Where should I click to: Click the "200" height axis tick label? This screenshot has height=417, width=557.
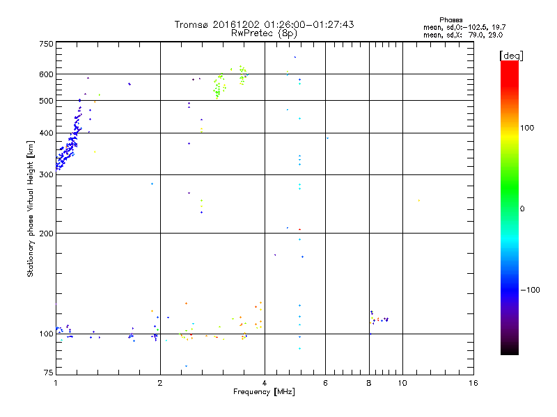(x=46, y=233)
